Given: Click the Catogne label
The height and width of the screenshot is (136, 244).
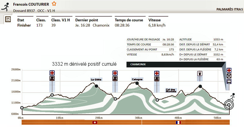Looking at the screenshot, I should tap(137, 79).
